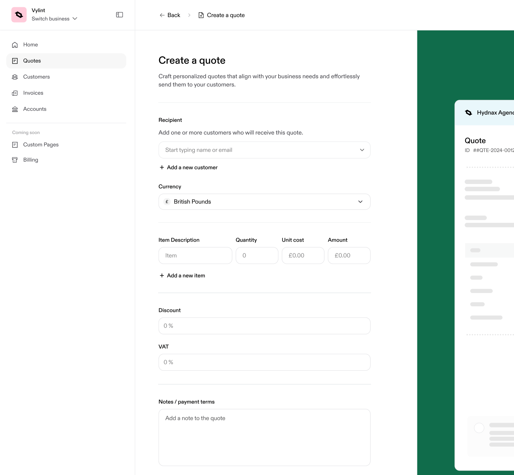514x475 pixels.
Task: Open the British Pounds currency dropdown
Action: [360, 202]
